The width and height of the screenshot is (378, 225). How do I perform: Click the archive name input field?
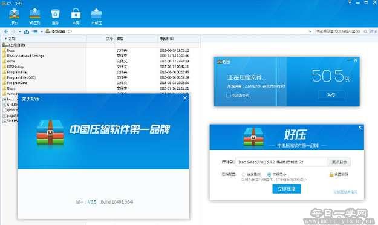[282, 162]
